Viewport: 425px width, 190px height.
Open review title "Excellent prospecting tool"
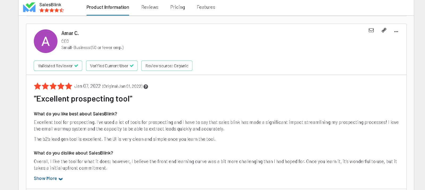click(x=83, y=99)
